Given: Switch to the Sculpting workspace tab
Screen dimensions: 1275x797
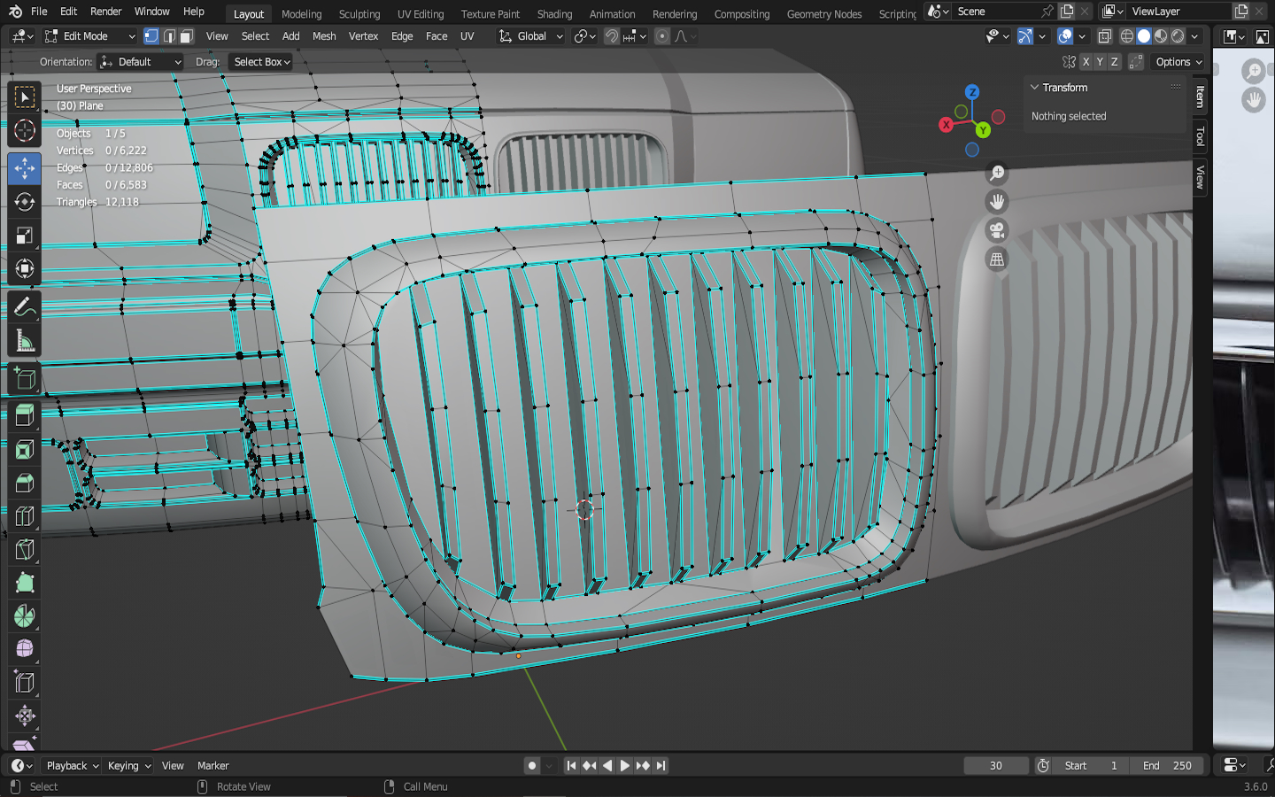Looking at the screenshot, I should 359,14.
